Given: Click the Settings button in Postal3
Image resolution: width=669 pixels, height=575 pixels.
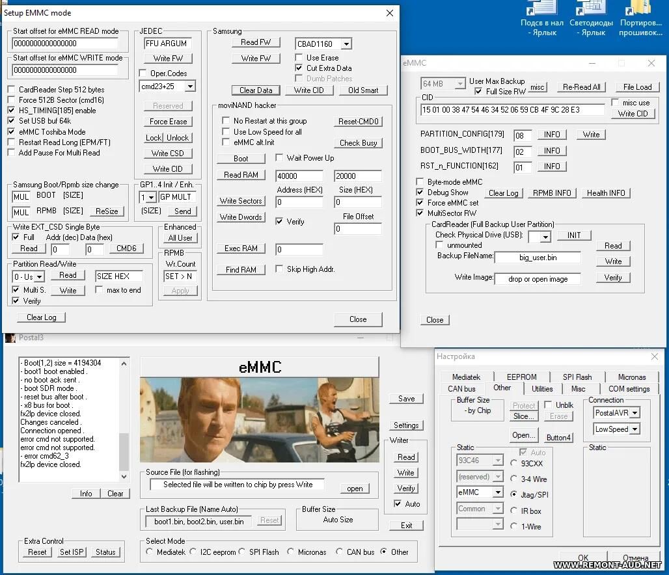Looking at the screenshot, I should (405, 425).
